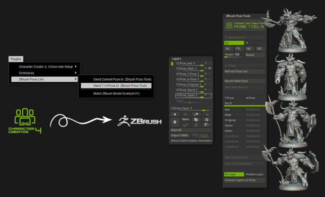This screenshot has width=325, height=197.
Task: Select the cm unit option
Action: (x=234, y=43)
